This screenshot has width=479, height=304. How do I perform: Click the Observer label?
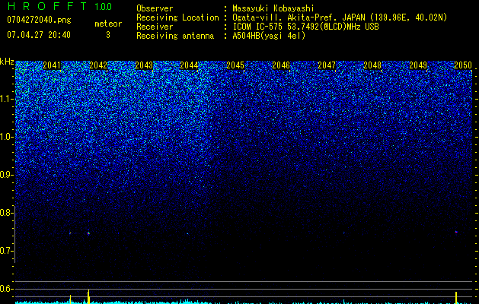tap(155, 8)
